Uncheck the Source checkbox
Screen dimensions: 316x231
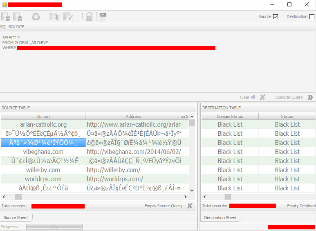(276, 17)
